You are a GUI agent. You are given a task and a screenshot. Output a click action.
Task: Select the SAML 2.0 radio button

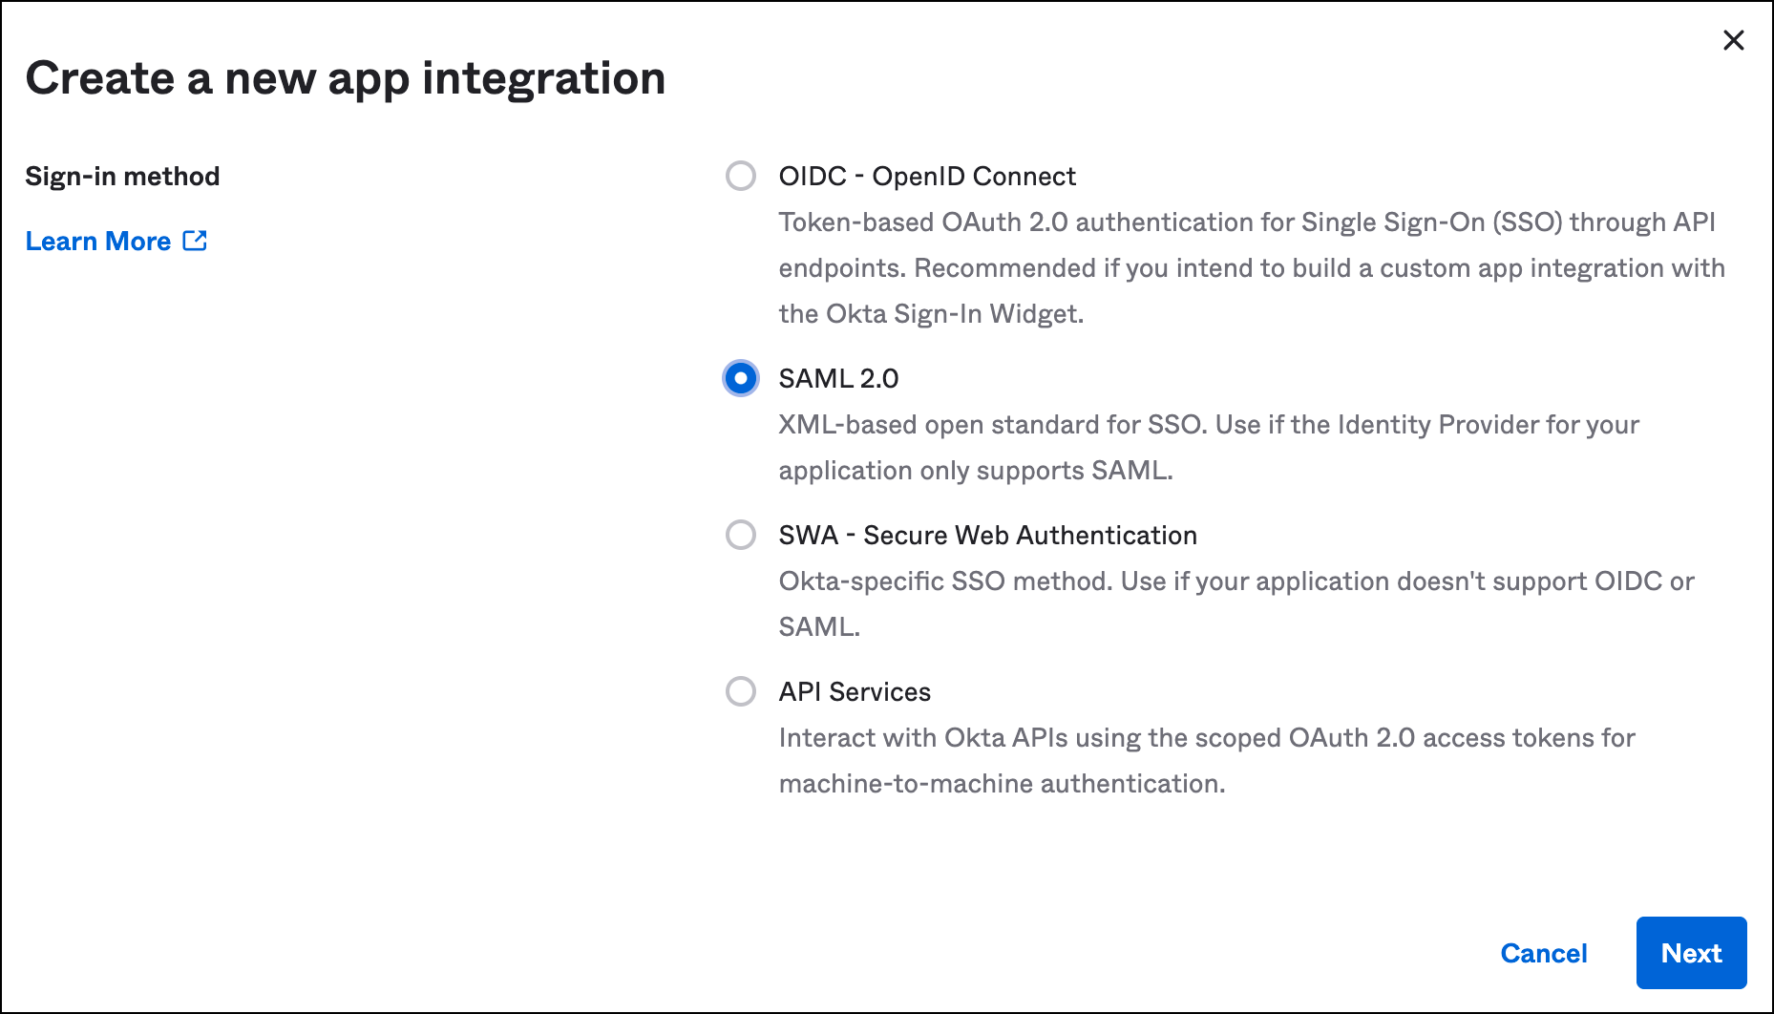tap(741, 378)
